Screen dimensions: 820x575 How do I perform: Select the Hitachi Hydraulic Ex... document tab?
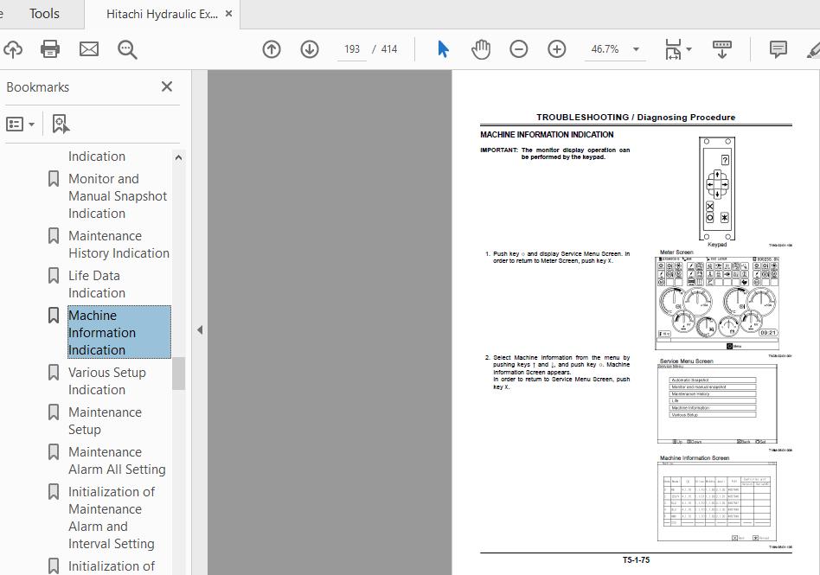coord(162,14)
